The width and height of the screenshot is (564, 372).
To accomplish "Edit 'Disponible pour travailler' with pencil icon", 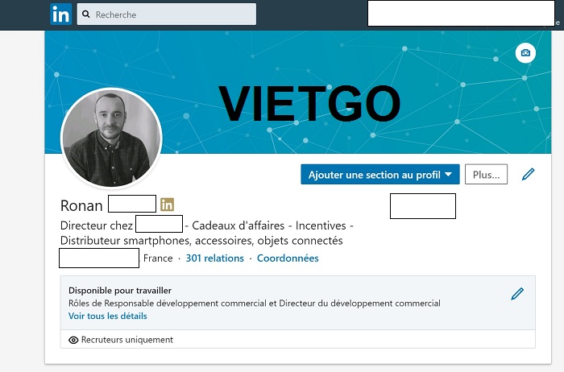I will tap(517, 294).
